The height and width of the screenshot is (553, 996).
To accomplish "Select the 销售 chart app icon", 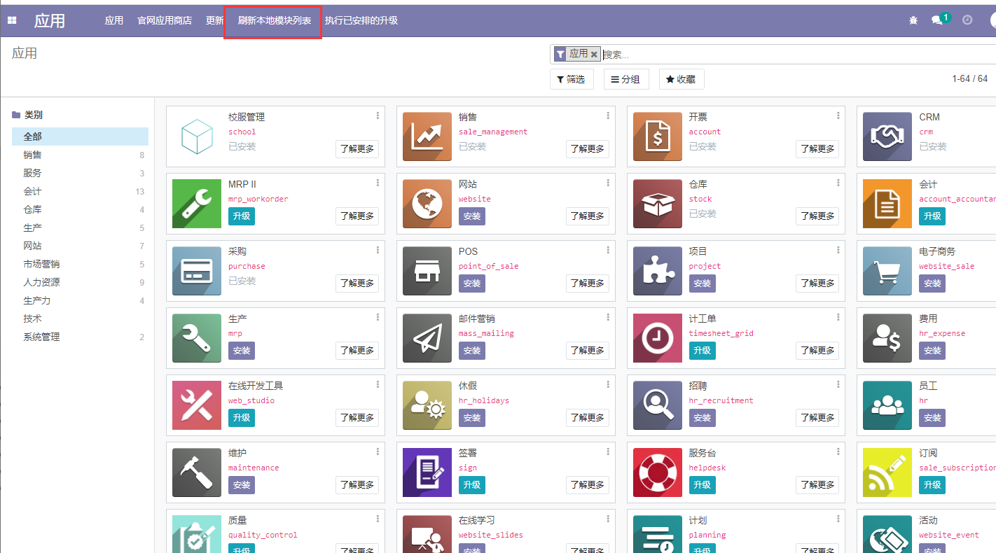I will click(427, 136).
